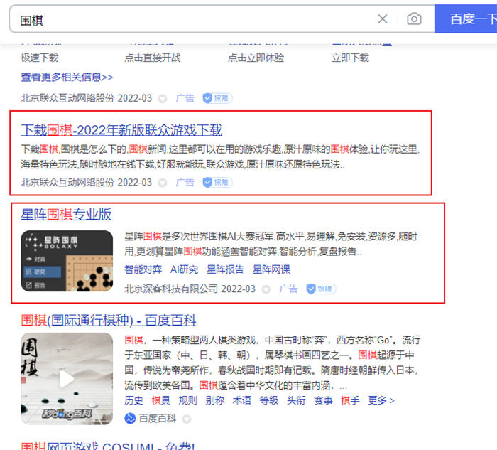Focus the search input containing 围棋

pyautogui.click(x=192, y=20)
